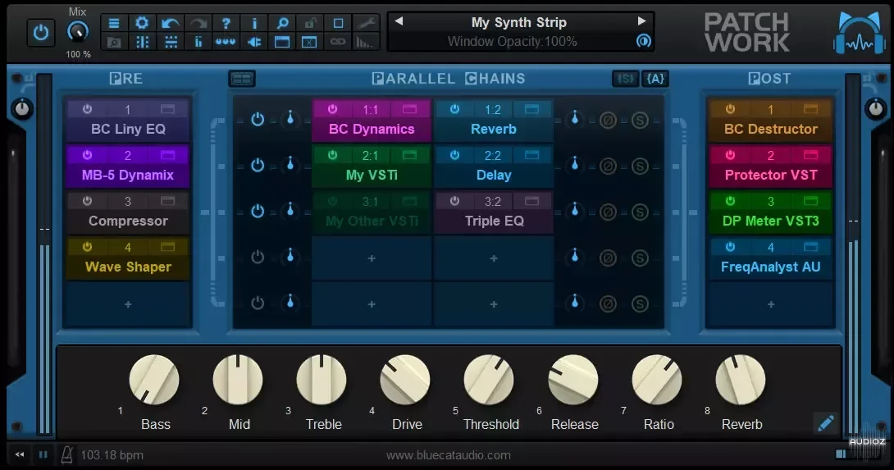Open the FreqAnalyst AU slot menu
Image resolution: width=894 pixels, height=470 pixels.
click(x=771, y=267)
